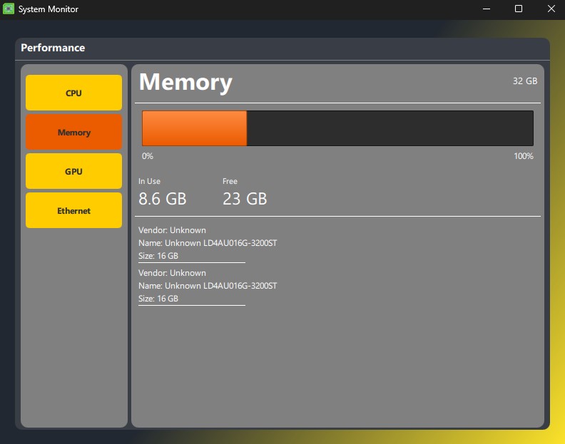Click first module's Vendor: Unknown line

172,230
